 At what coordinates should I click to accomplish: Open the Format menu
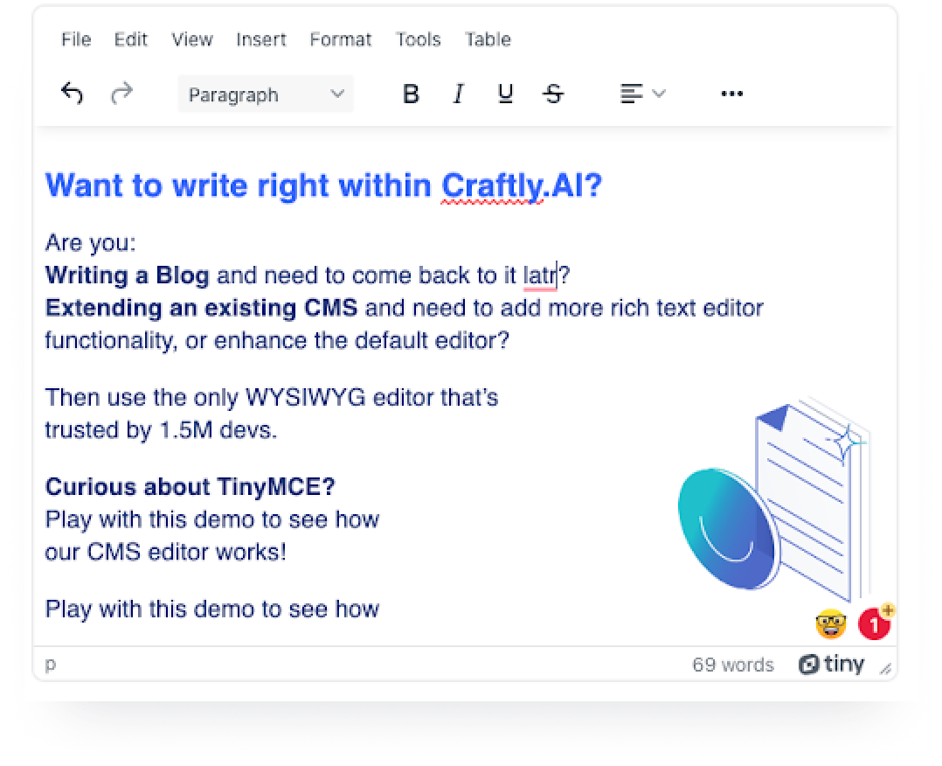(x=341, y=39)
